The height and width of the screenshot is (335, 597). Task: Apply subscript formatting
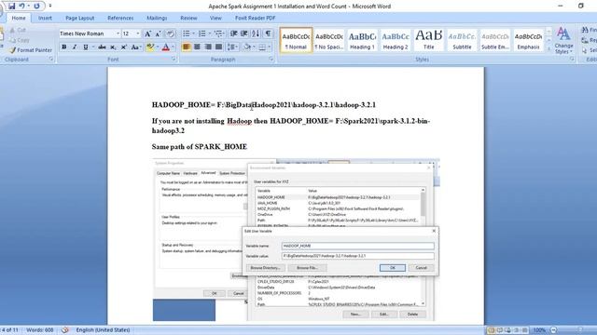(113, 47)
